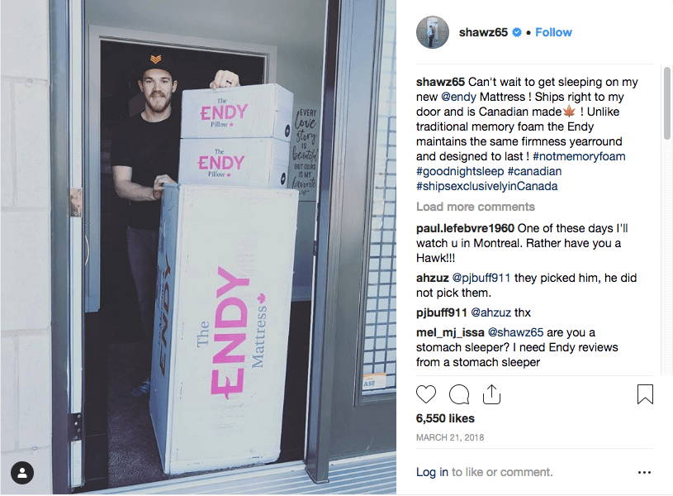Open the 6,550 likes list
The image size is (673, 496).
445,418
